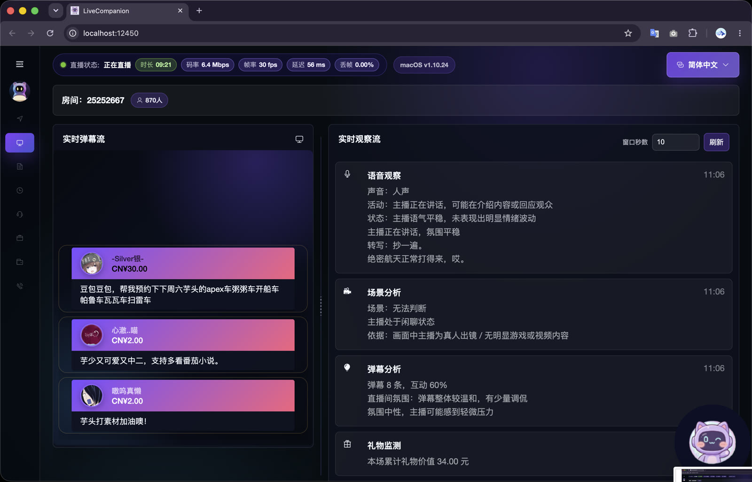
Task: Open the browser profile avatar
Action: [x=721, y=33]
